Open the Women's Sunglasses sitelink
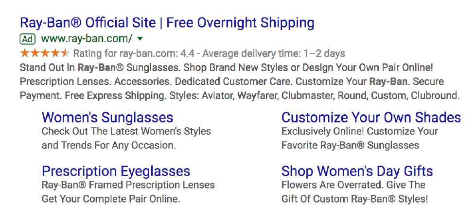 107,117
